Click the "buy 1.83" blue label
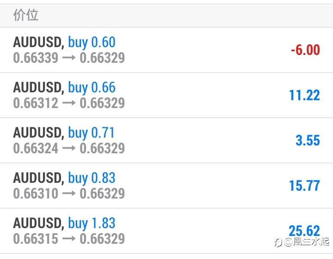The height and width of the screenshot is (259, 333). pos(92,223)
